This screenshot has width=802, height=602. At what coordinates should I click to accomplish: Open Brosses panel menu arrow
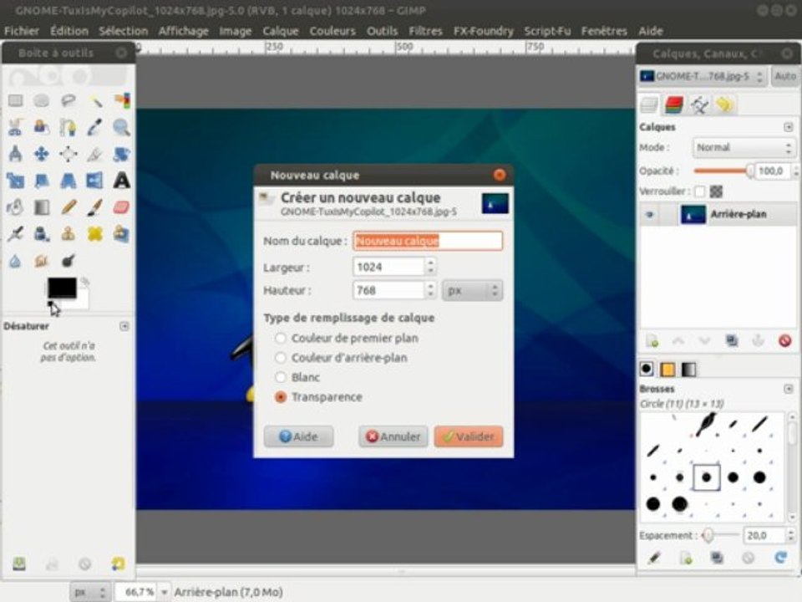coord(788,389)
